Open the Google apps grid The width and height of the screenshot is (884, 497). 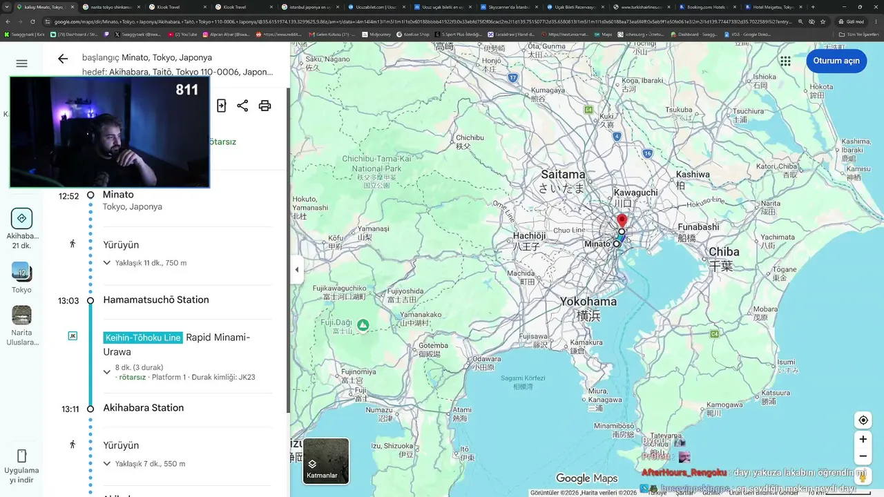point(785,61)
